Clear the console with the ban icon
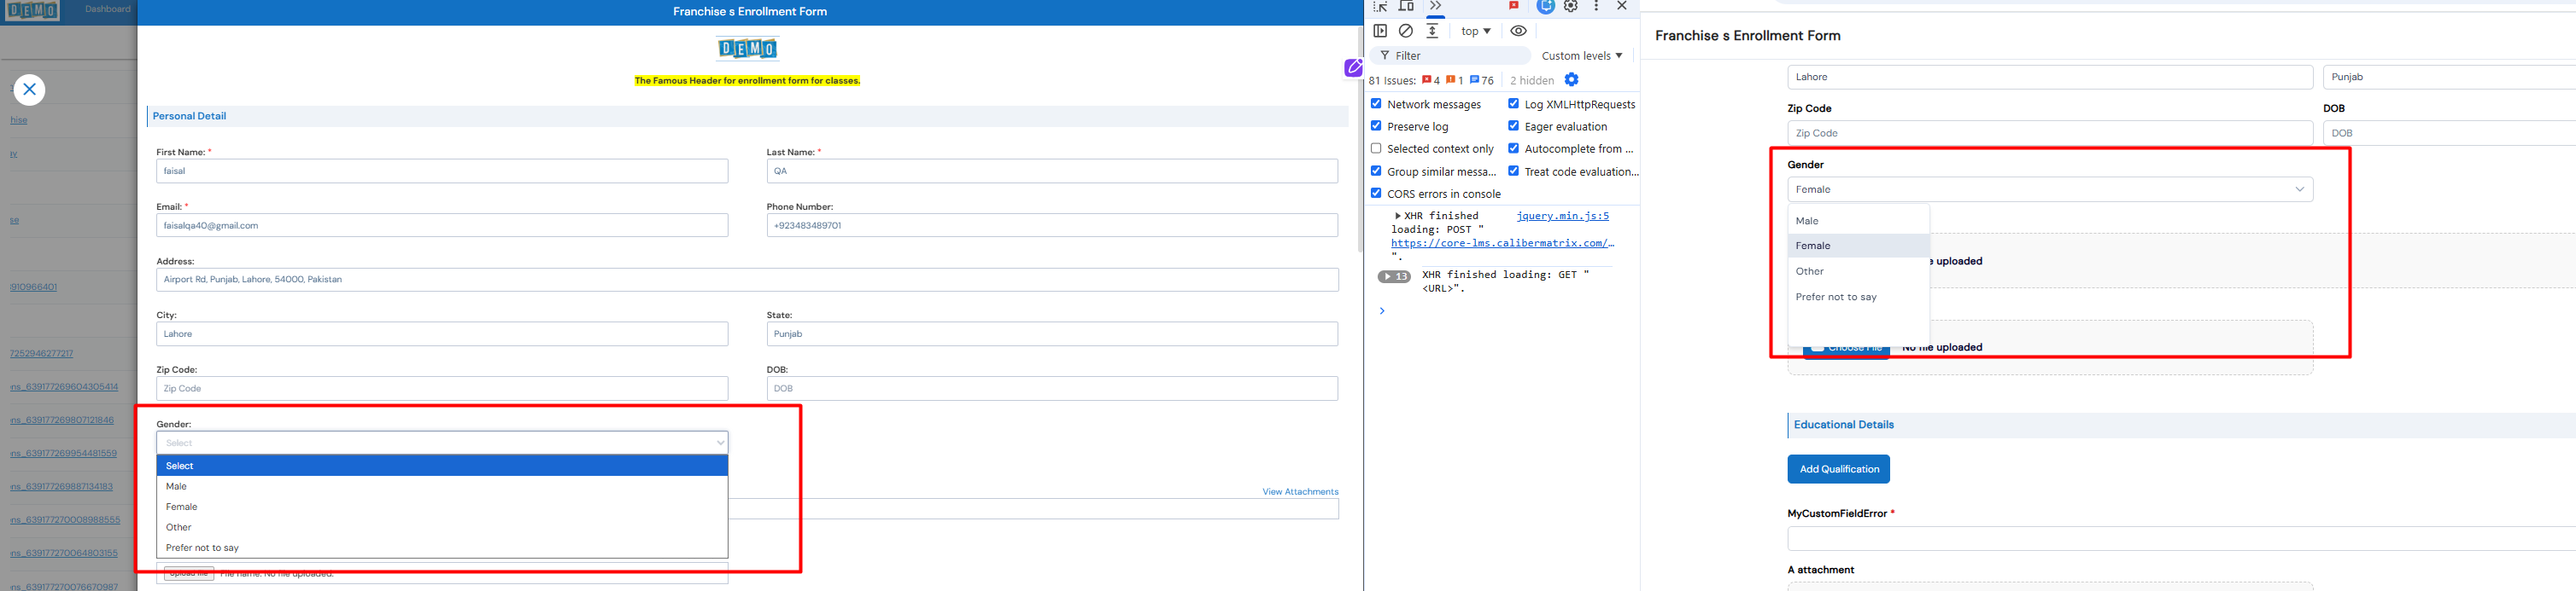 1406,31
